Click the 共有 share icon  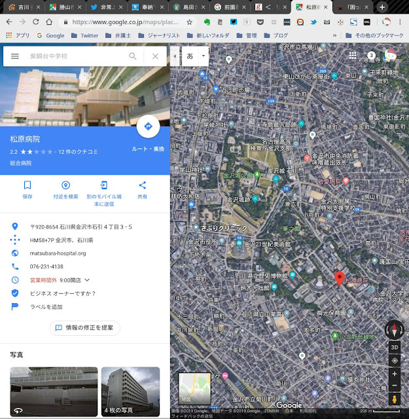tap(143, 185)
